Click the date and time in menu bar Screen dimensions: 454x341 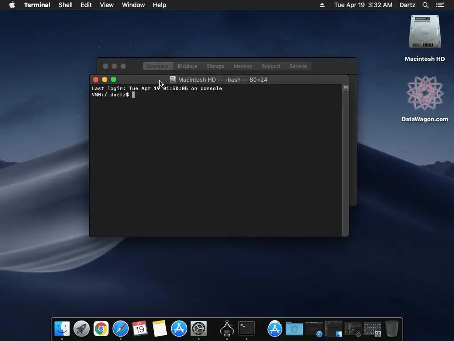[x=363, y=5]
